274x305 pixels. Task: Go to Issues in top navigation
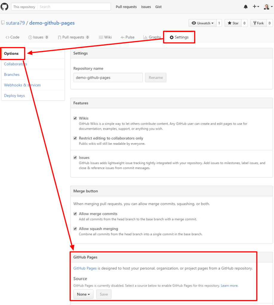coord(146,7)
